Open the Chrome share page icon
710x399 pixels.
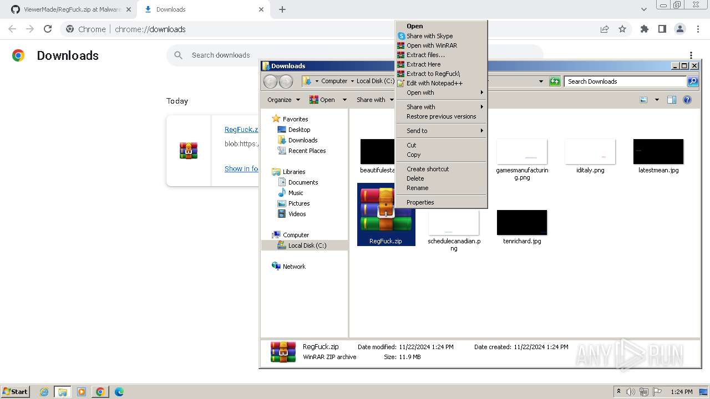(605, 29)
